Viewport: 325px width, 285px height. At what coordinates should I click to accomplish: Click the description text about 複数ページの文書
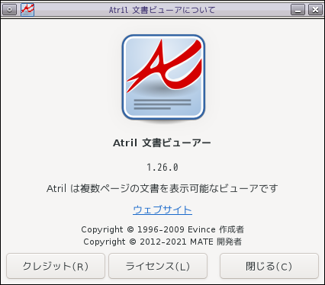click(162, 188)
